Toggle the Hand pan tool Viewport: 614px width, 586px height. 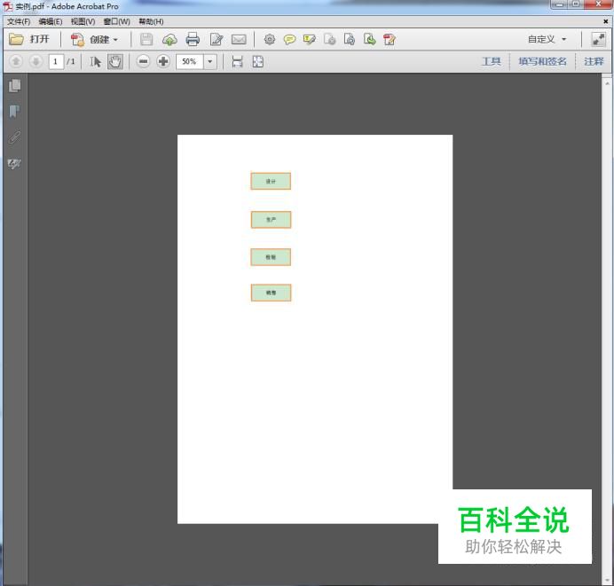(115, 61)
